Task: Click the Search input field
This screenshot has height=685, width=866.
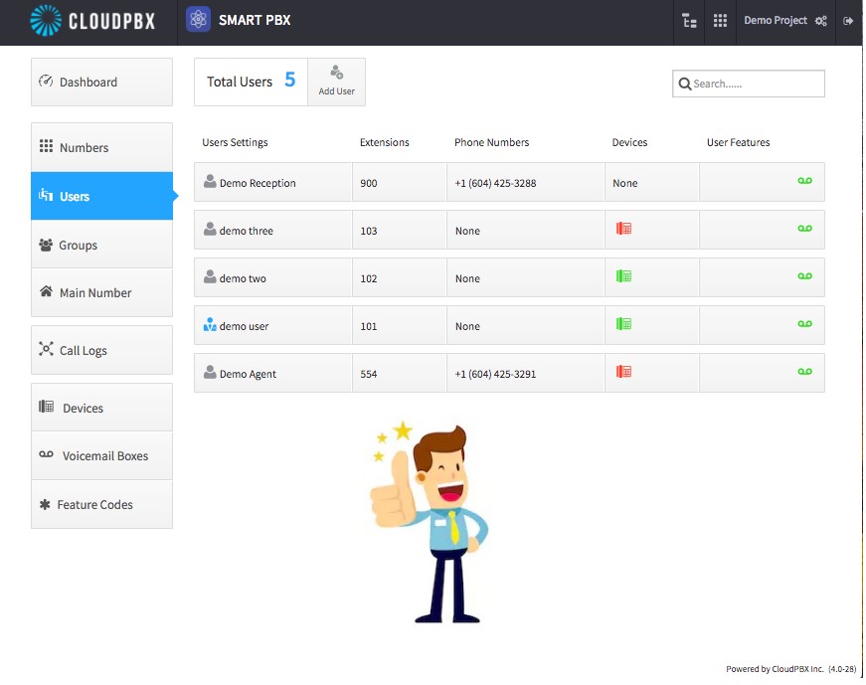Action: [749, 84]
